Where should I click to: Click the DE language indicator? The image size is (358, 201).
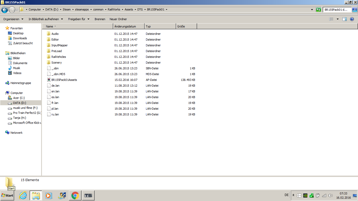point(287,195)
